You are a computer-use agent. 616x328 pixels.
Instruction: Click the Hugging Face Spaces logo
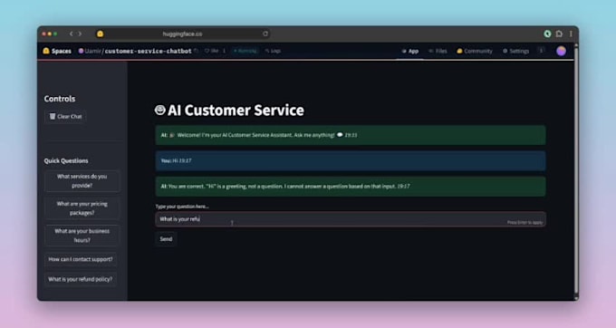click(46, 51)
